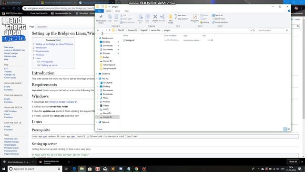This screenshot has height=172, width=305.
Task: Click Show all downloads button
Action: point(293,161)
